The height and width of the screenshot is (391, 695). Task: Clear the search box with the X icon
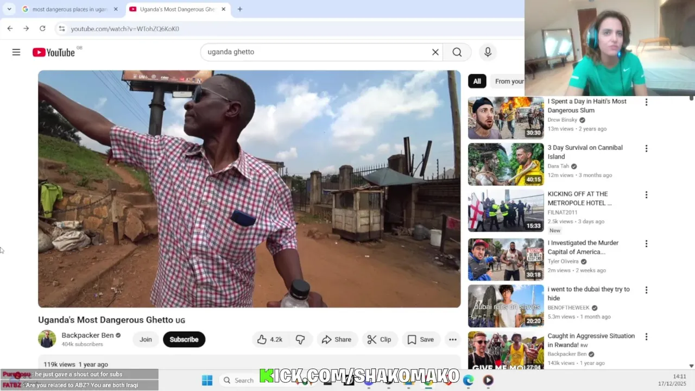click(435, 52)
